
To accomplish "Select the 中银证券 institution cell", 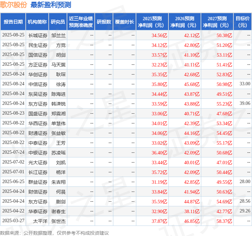I will point(38,153).
